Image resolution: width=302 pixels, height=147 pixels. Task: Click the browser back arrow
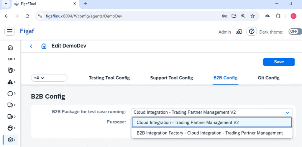6,16
